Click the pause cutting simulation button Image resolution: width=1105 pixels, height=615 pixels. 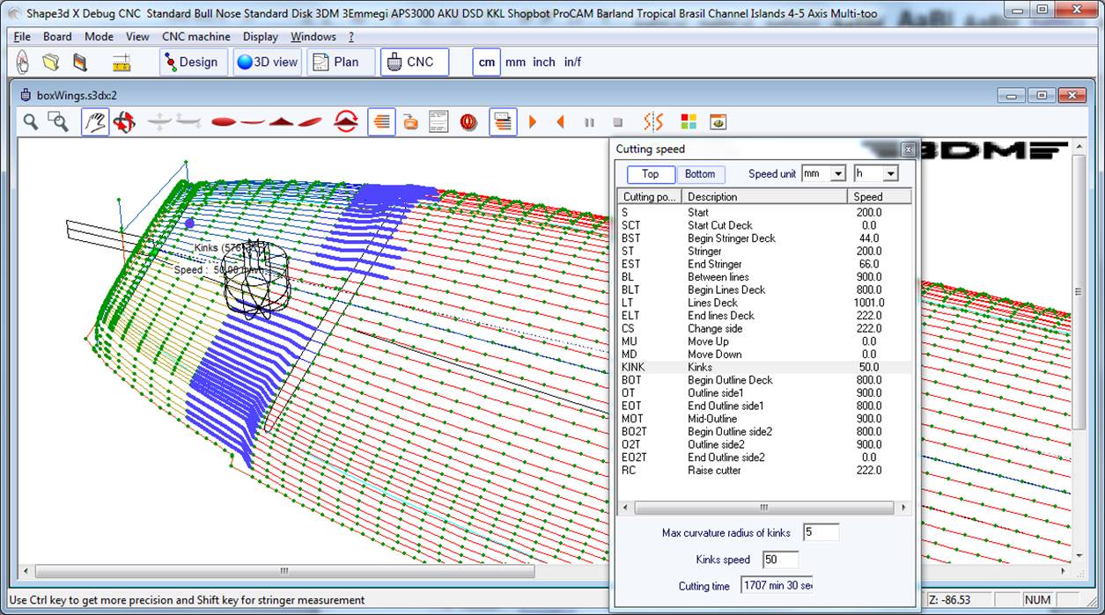pos(589,122)
